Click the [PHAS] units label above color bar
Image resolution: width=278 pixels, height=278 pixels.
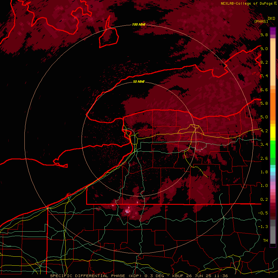(x=261, y=22)
